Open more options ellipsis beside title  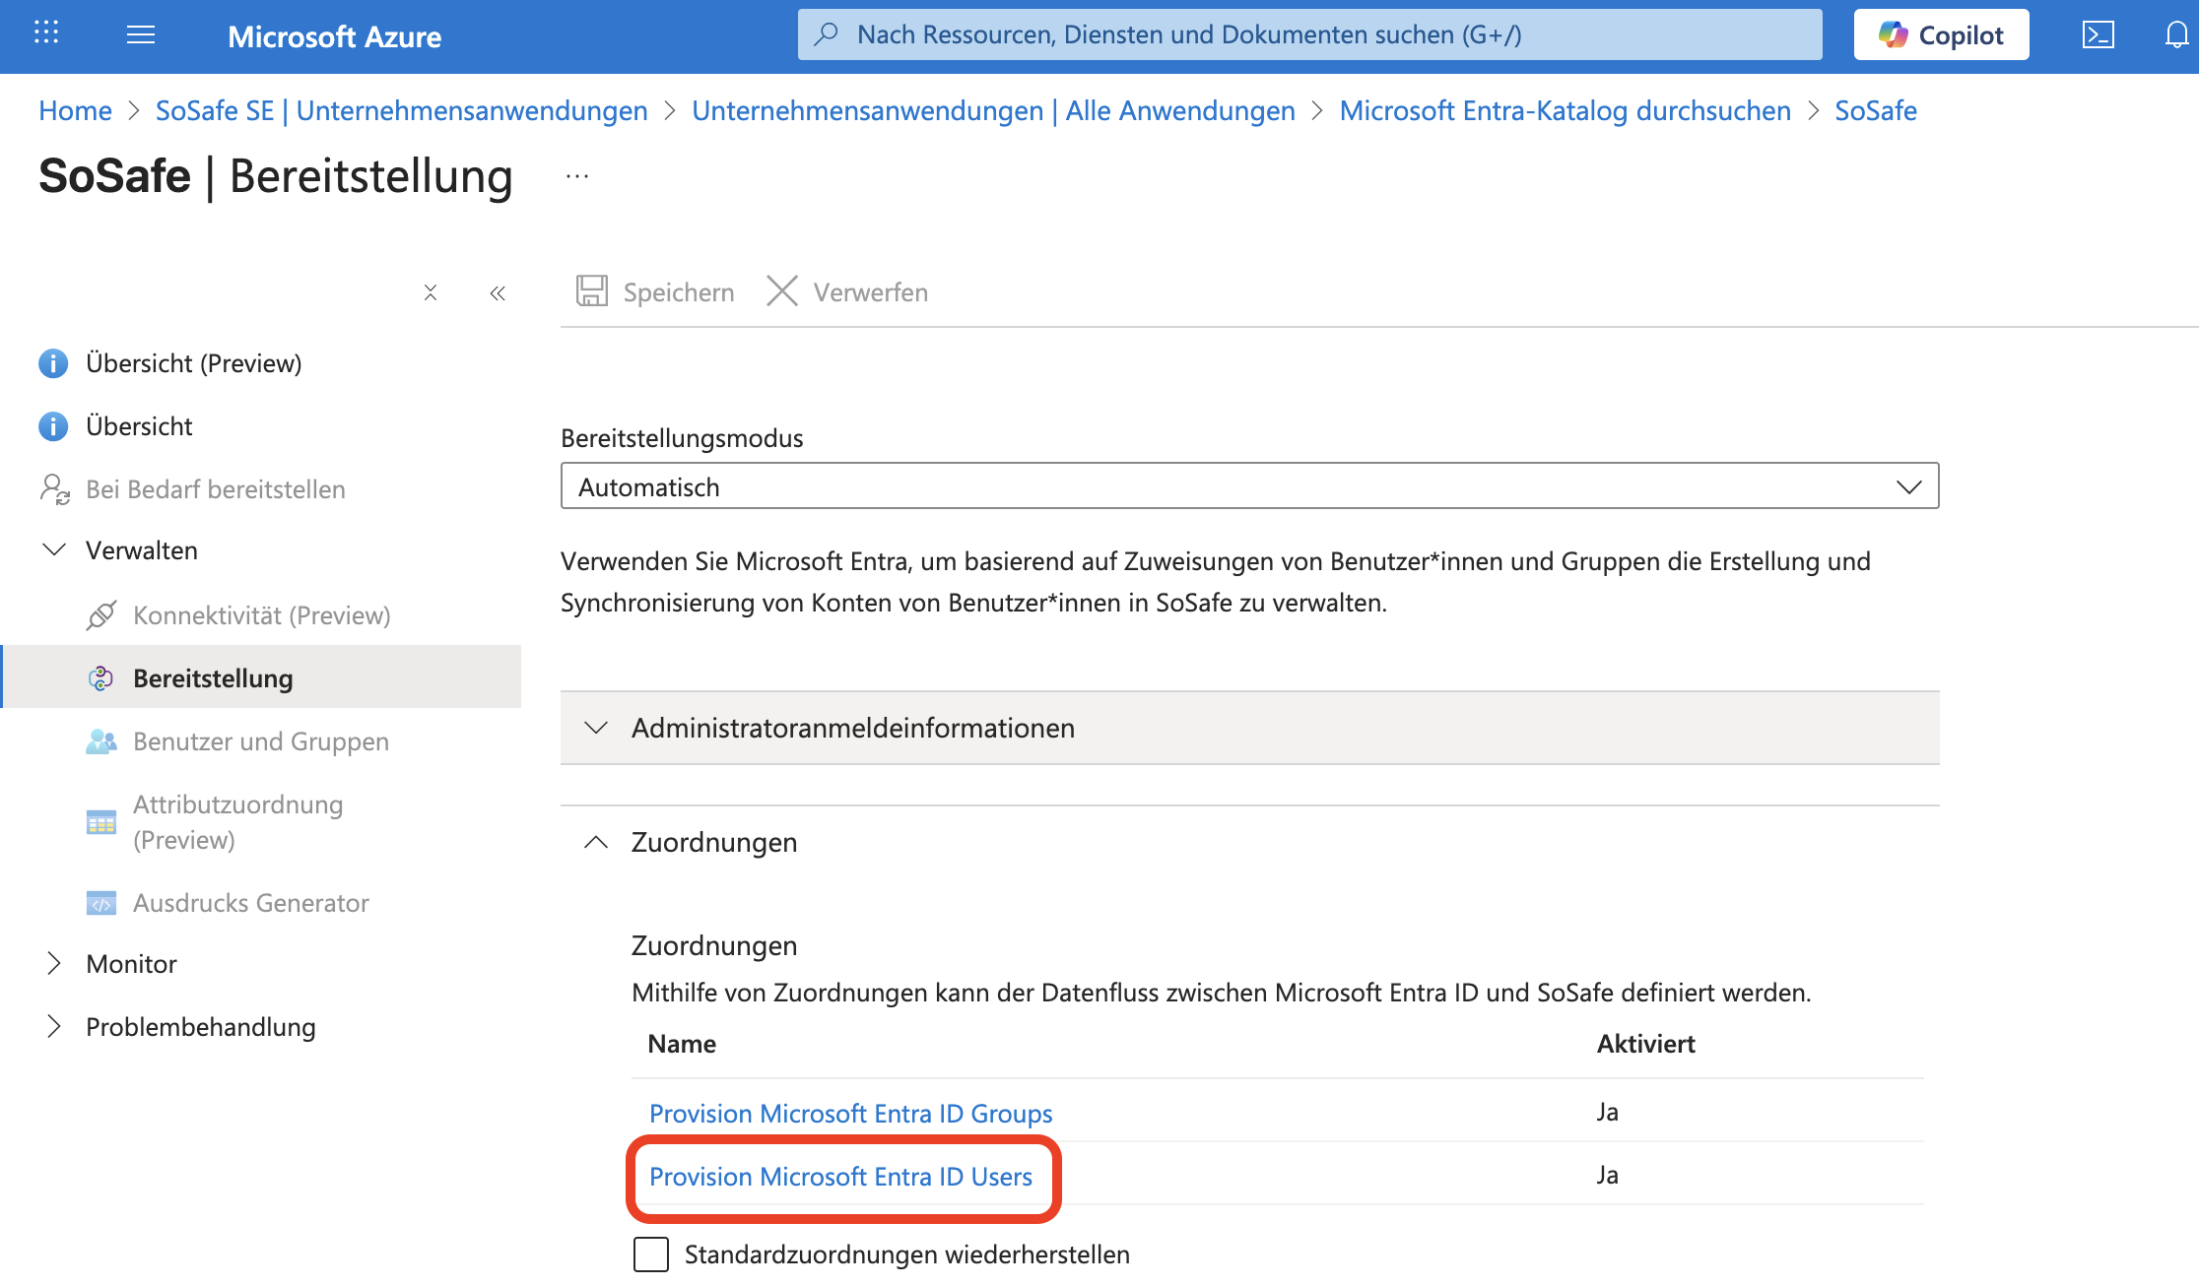click(577, 177)
